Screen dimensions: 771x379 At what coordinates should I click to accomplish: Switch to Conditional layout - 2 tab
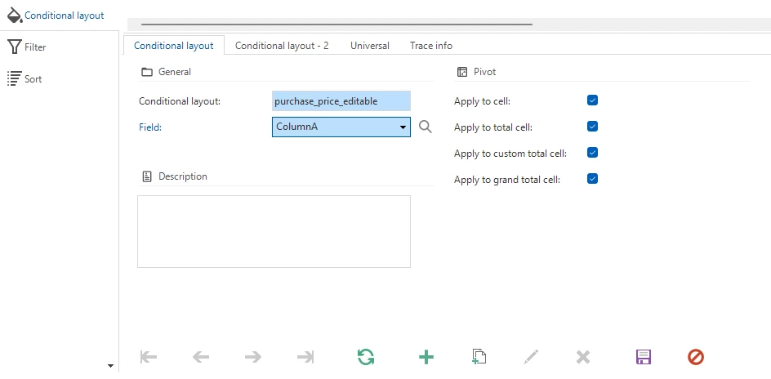[x=282, y=46]
